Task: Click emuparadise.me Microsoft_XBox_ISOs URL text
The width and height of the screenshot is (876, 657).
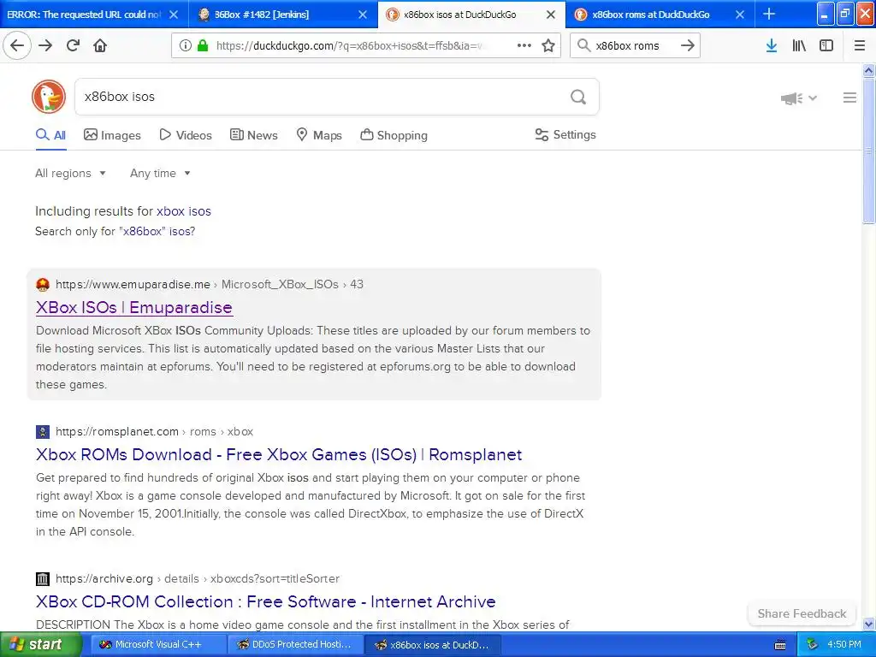Action: (x=210, y=284)
